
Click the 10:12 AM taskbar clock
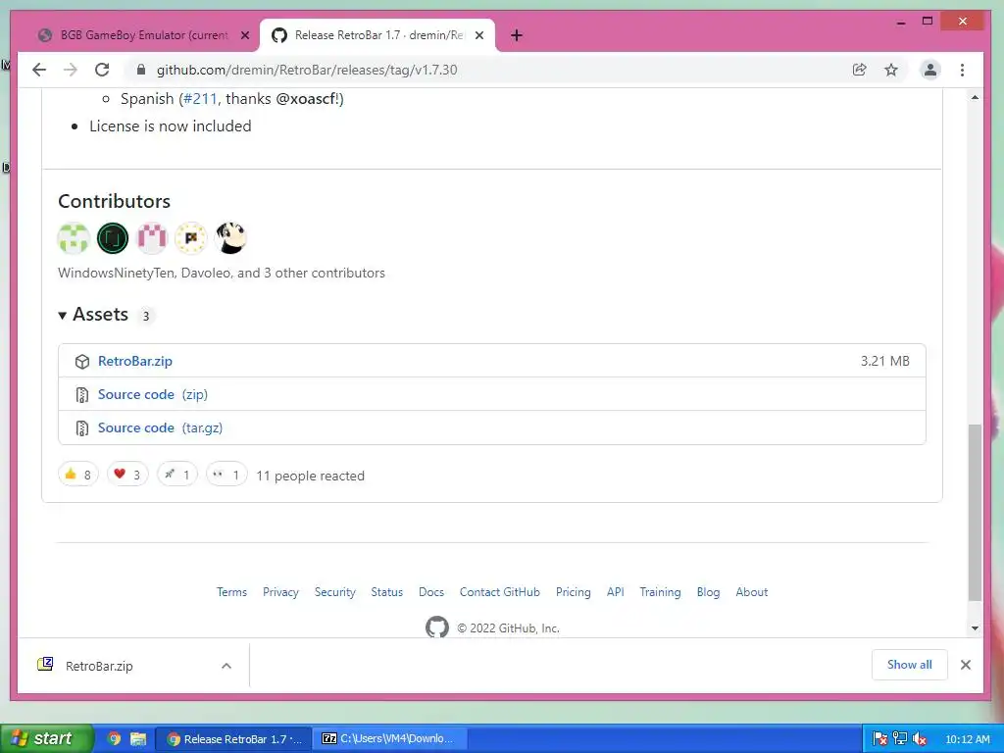968,739
